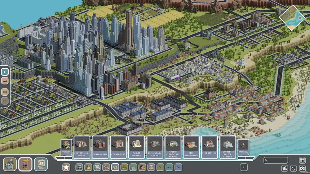
Task: Pick the Public Library building card
Action: pyautogui.click(x=136, y=147)
